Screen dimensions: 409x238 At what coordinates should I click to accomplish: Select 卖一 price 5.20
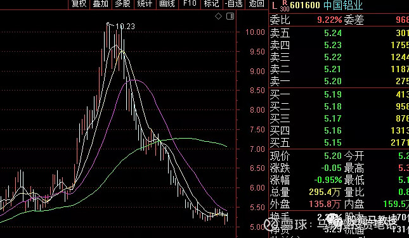pyautogui.click(x=333, y=81)
